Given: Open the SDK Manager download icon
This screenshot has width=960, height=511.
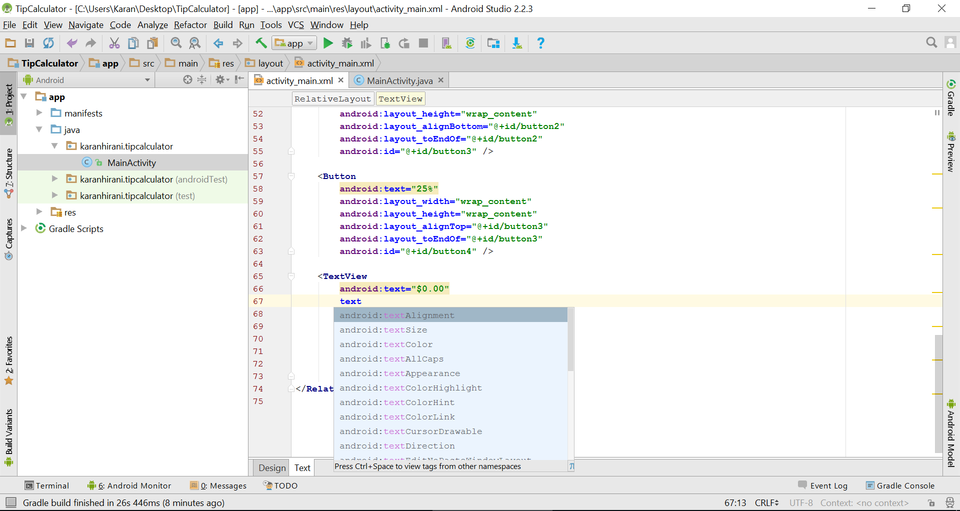Looking at the screenshot, I should (x=517, y=43).
